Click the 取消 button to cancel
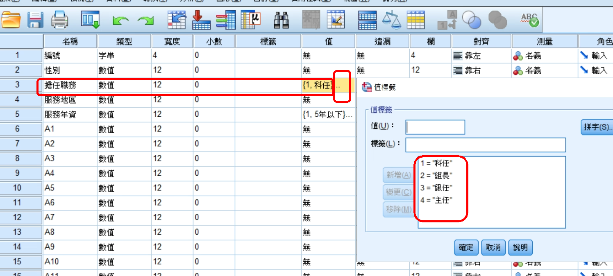Screen dimensions: 613x276 (x=493, y=247)
